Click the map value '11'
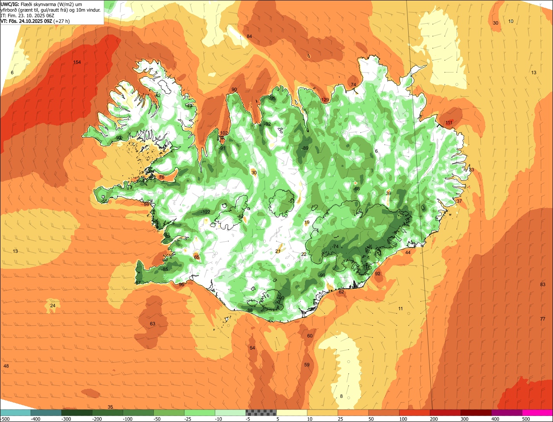 click(x=400, y=309)
